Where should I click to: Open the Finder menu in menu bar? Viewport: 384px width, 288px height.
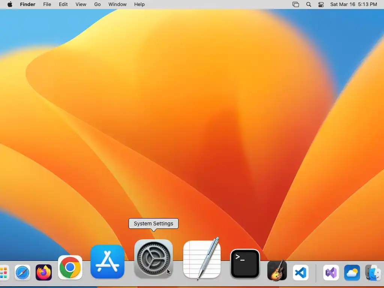click(28, 4)
